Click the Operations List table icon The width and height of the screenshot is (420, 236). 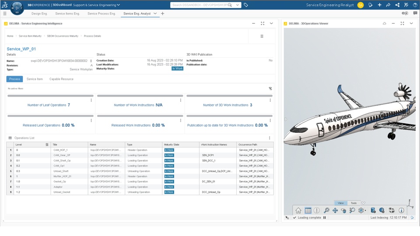pos(10,138)
